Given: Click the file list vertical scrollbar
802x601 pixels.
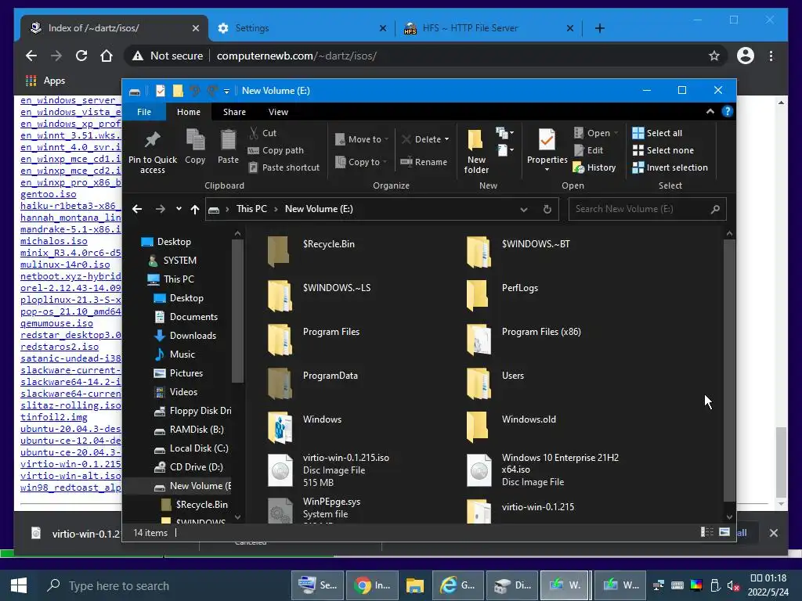Looking at the screenshot, I should [729, 370].
